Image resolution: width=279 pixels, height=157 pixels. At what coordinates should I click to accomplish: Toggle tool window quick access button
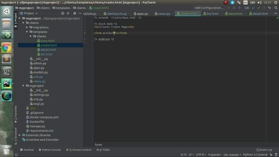pyautogui.click(x=17, y=155)
